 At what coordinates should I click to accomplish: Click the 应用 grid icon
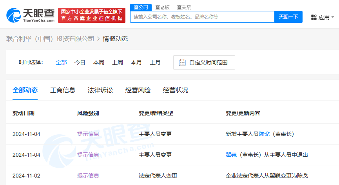(314, 17)
